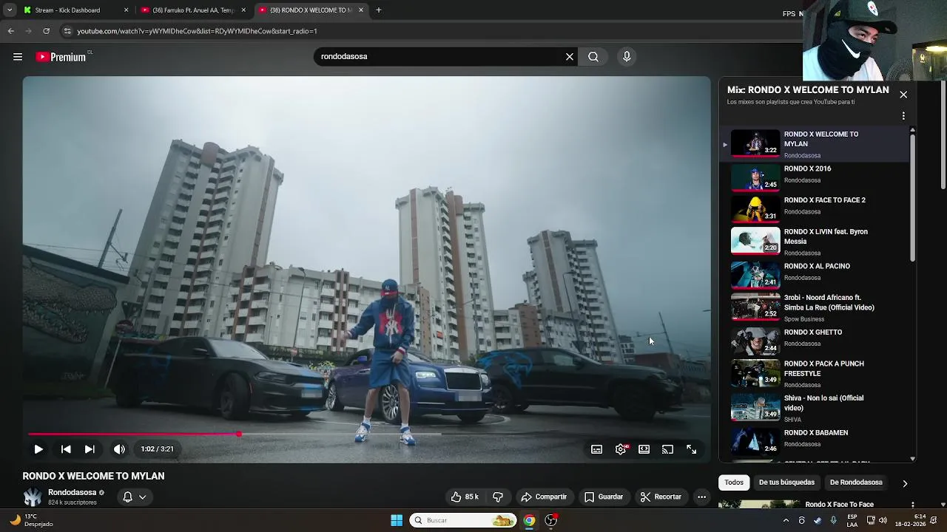Start voice search with microphone
The height and width of the screenshot is (532, 947).
[x=627, y=56]
